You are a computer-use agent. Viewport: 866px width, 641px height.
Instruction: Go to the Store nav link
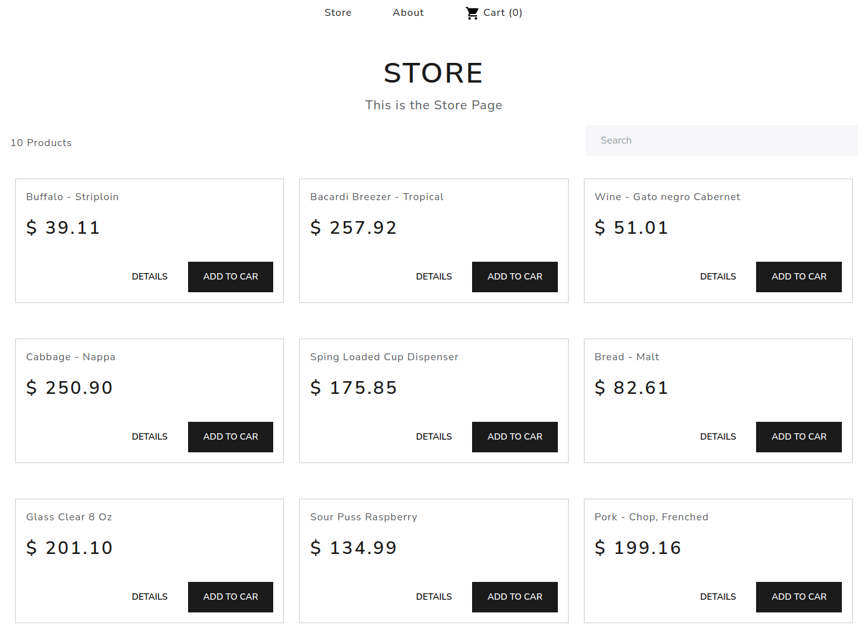click(338, 13)
